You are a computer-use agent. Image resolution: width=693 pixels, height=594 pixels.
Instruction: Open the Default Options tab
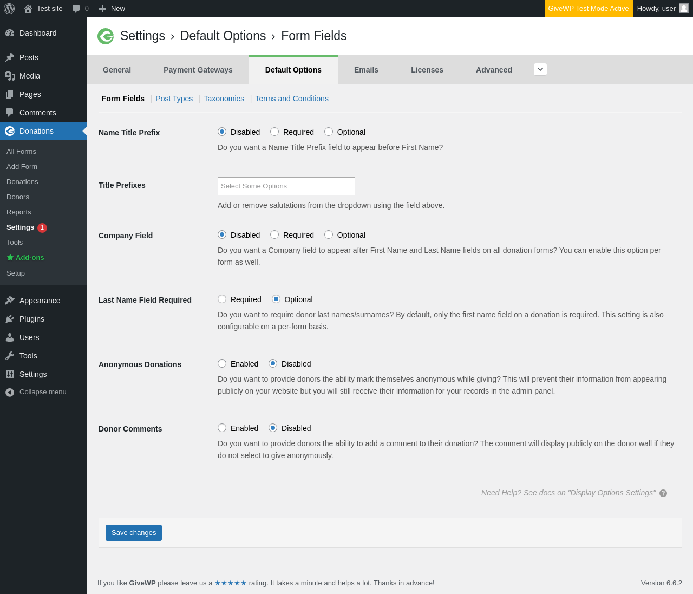[x=293, y=70]
